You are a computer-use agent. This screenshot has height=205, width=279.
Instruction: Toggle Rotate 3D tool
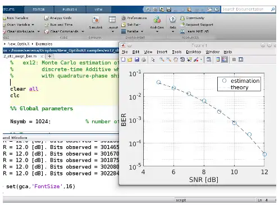click(x=182, y=59)
